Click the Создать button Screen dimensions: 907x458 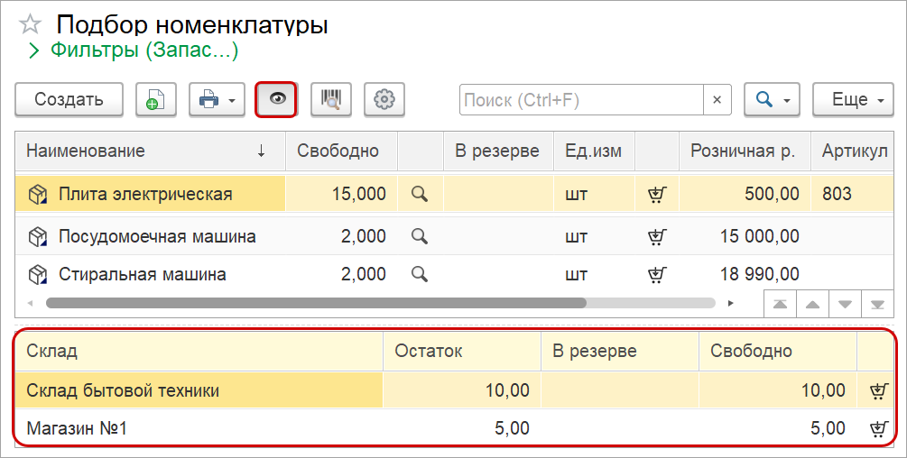pos(69,100)
